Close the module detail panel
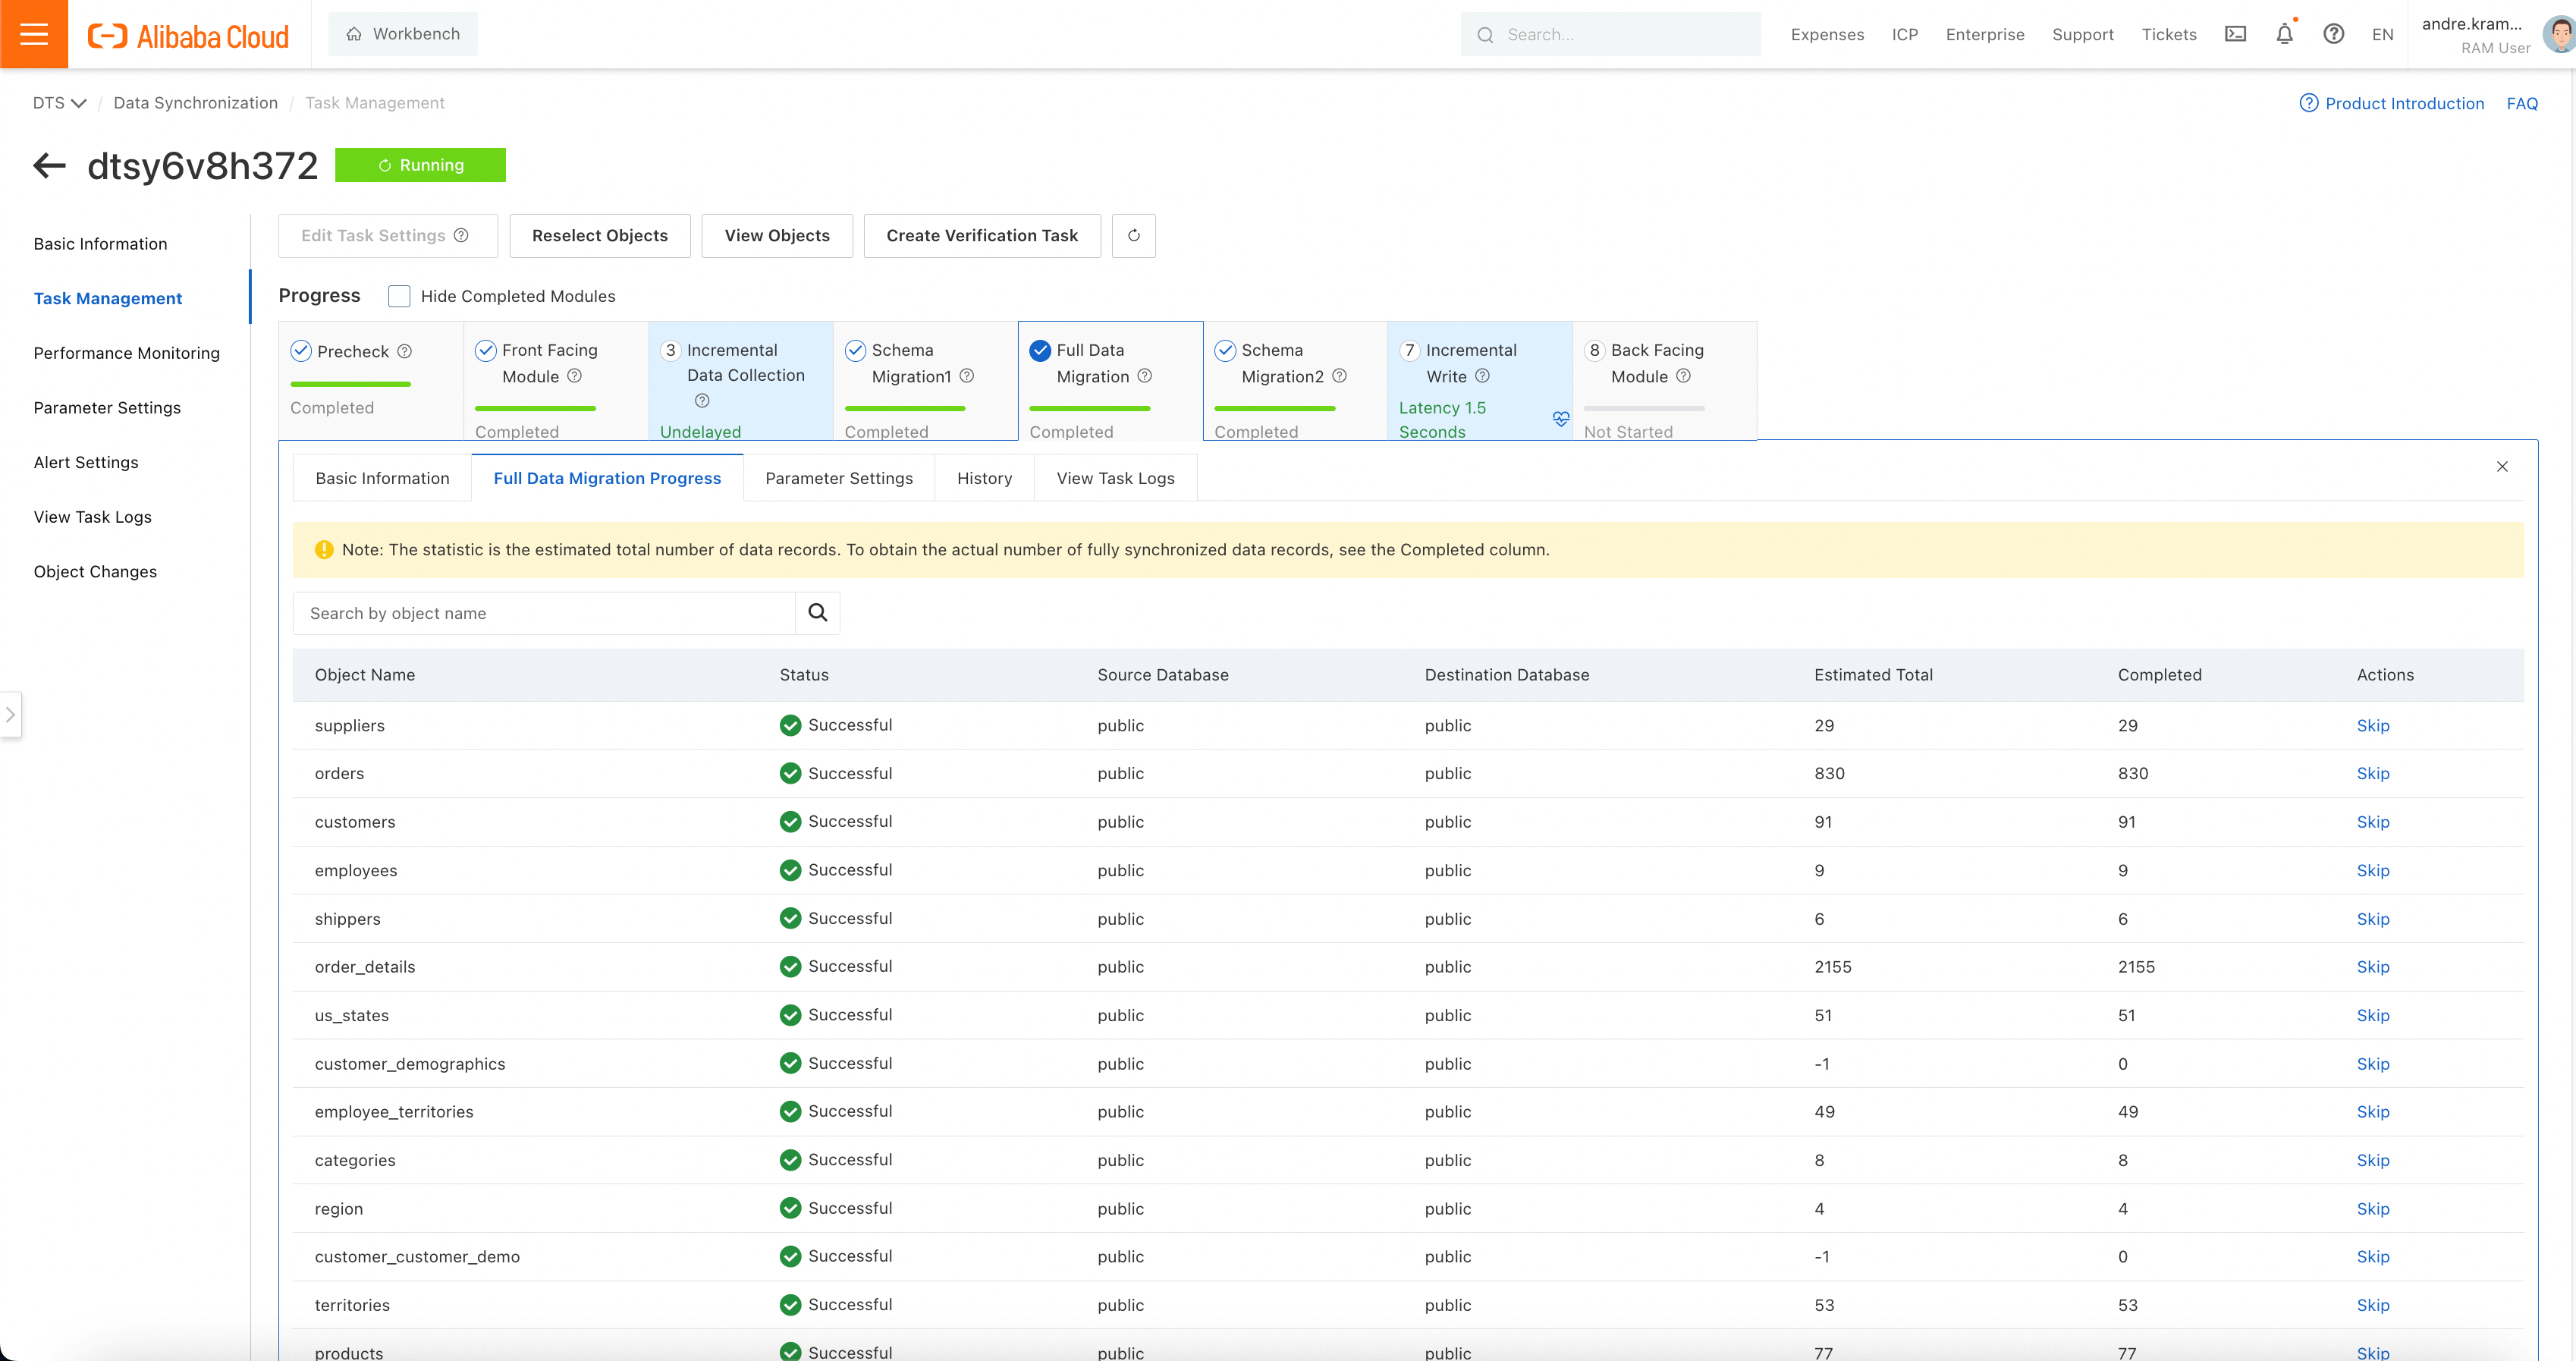The width and height of the screenshot is (2576, 1361). tap(2502, 466)
